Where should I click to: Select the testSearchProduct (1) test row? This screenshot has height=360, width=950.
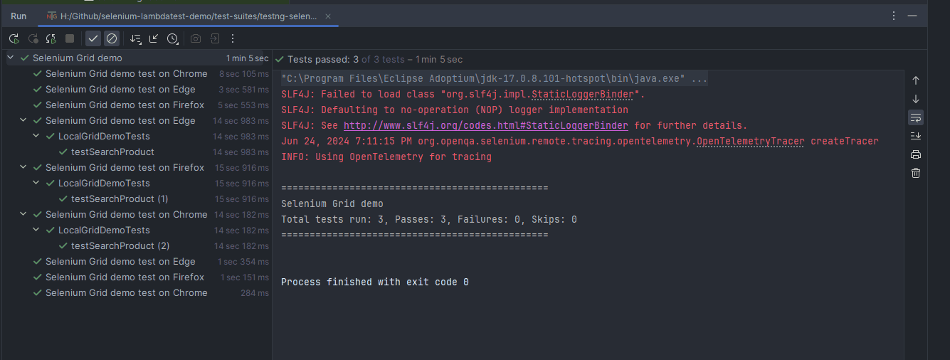coord(138,199)
